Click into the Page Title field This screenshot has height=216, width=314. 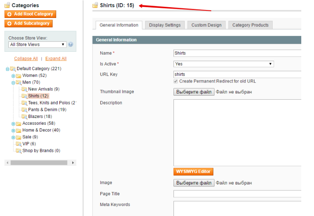click(x=237, y=194)
